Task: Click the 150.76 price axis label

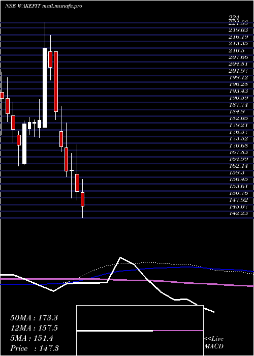Action: click(238, 193)
